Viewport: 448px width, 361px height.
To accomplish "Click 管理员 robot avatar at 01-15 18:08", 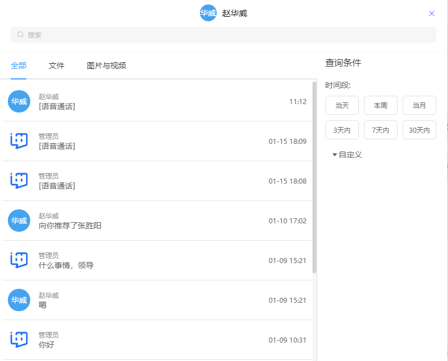I will 19,181.
